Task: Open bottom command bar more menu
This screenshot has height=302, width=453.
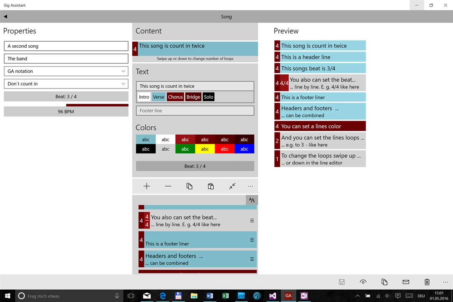Action: click(x=445, y=282)
